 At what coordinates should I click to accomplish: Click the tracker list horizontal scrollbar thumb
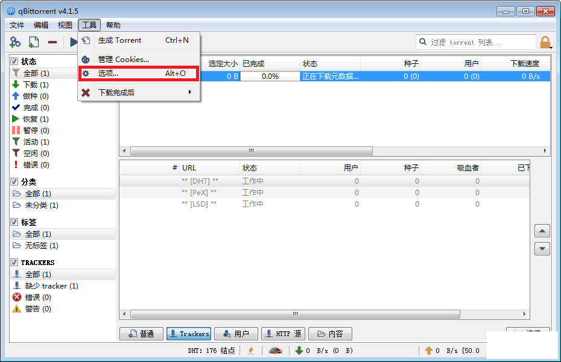point(295,314)
